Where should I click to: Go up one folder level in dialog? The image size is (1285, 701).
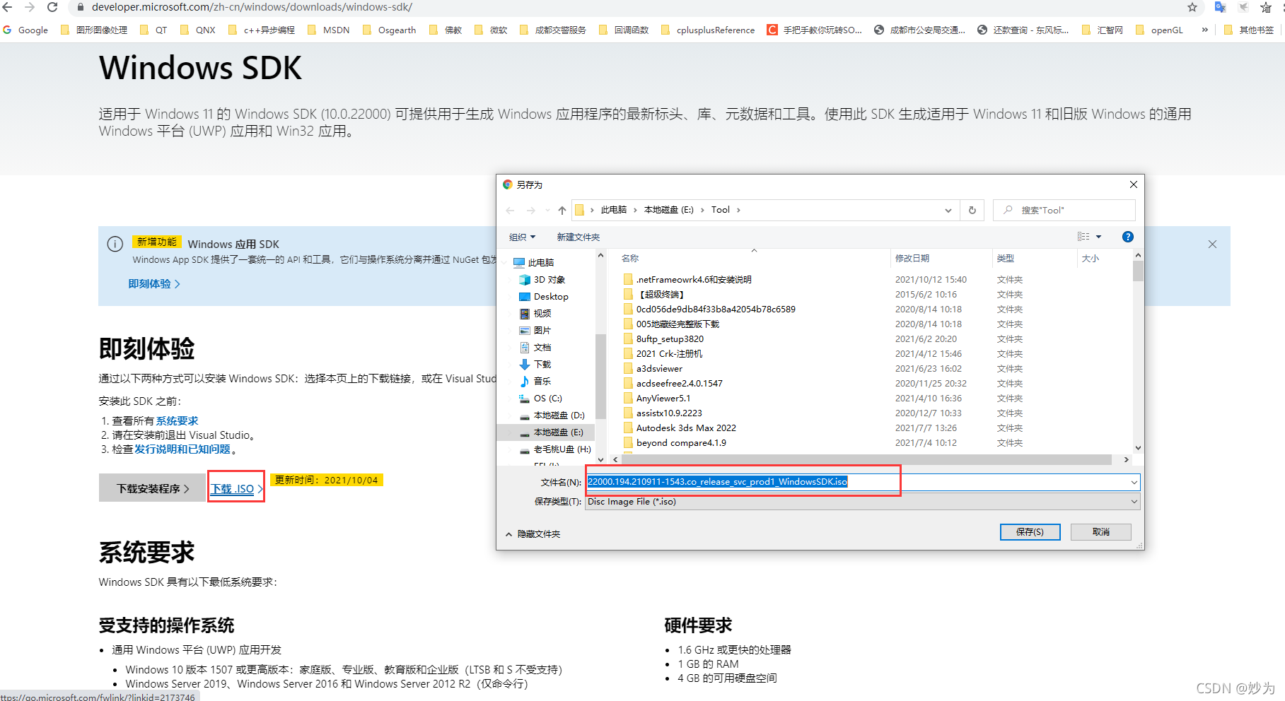(562, 210)
